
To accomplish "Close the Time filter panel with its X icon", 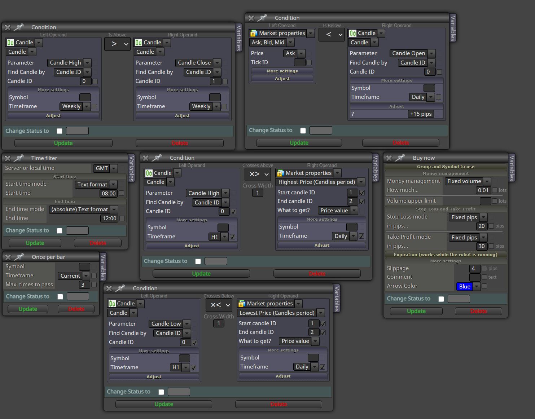I will 8,158.
